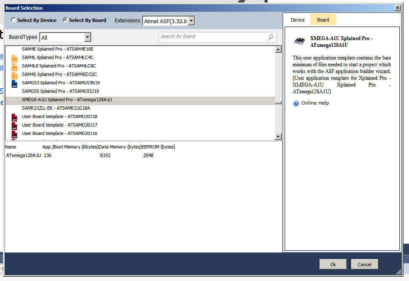Click the board list scroll down arrow
The height and width of the screenshot is (281, 409).
pyautogui.click(x=278, y=136)
